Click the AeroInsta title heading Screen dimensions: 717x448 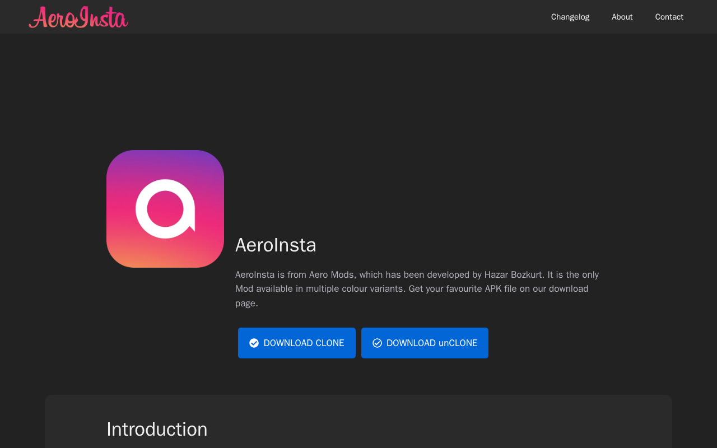276,245
